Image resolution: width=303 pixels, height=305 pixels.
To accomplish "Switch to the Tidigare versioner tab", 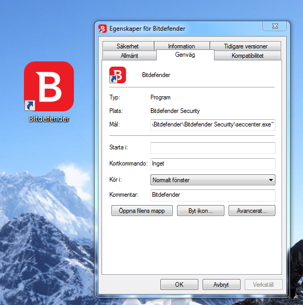I will 245,46.
